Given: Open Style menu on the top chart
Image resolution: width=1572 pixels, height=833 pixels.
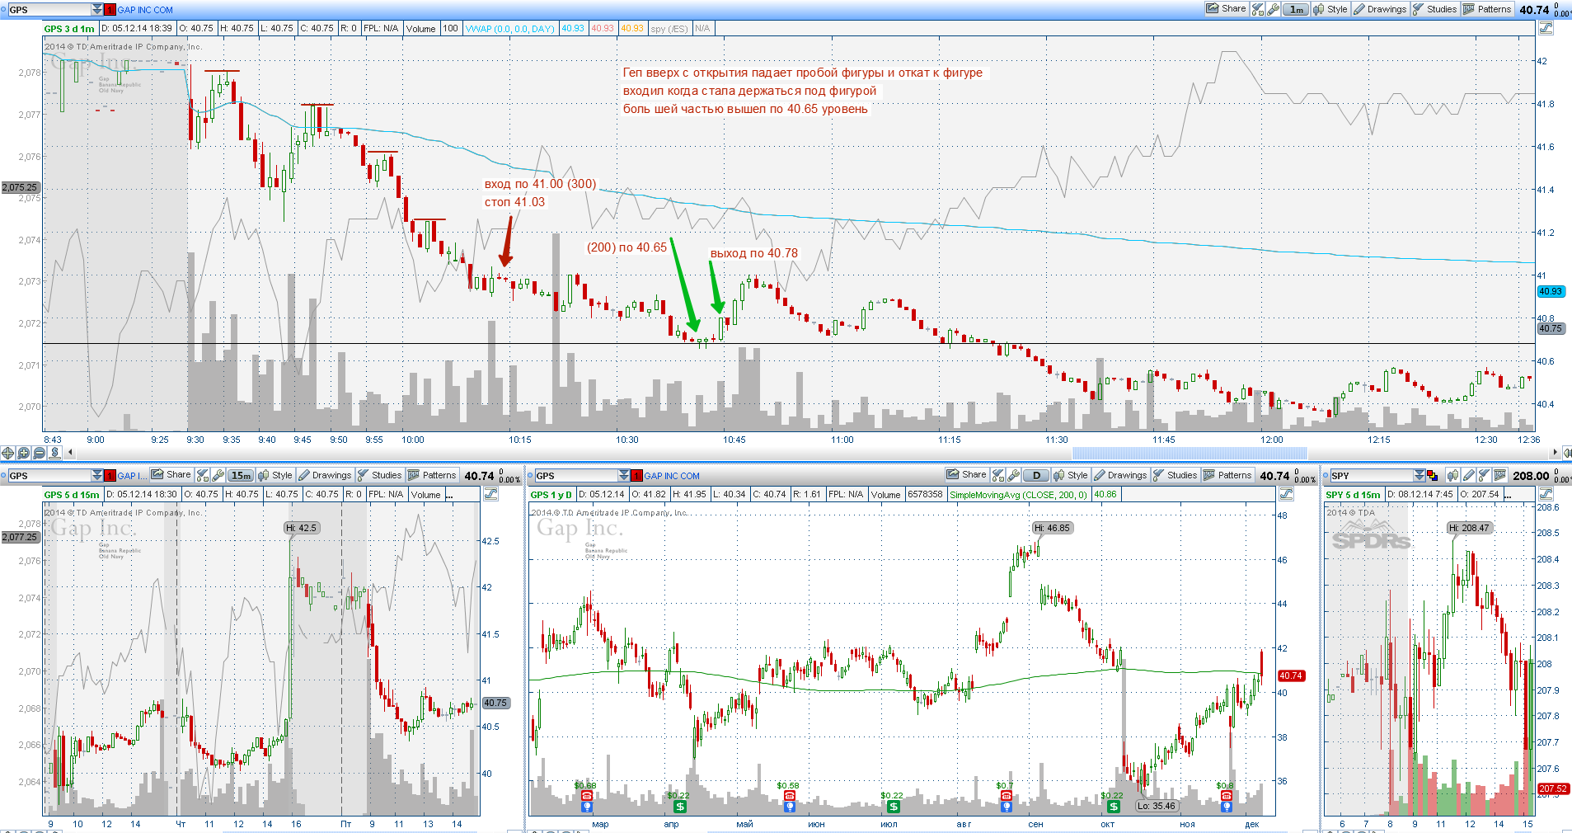Looking at the screenshot, I should click(x=1330, y=9).
